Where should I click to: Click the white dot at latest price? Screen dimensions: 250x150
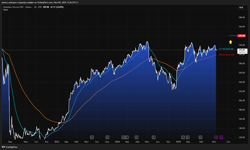(x=216, y=50)
